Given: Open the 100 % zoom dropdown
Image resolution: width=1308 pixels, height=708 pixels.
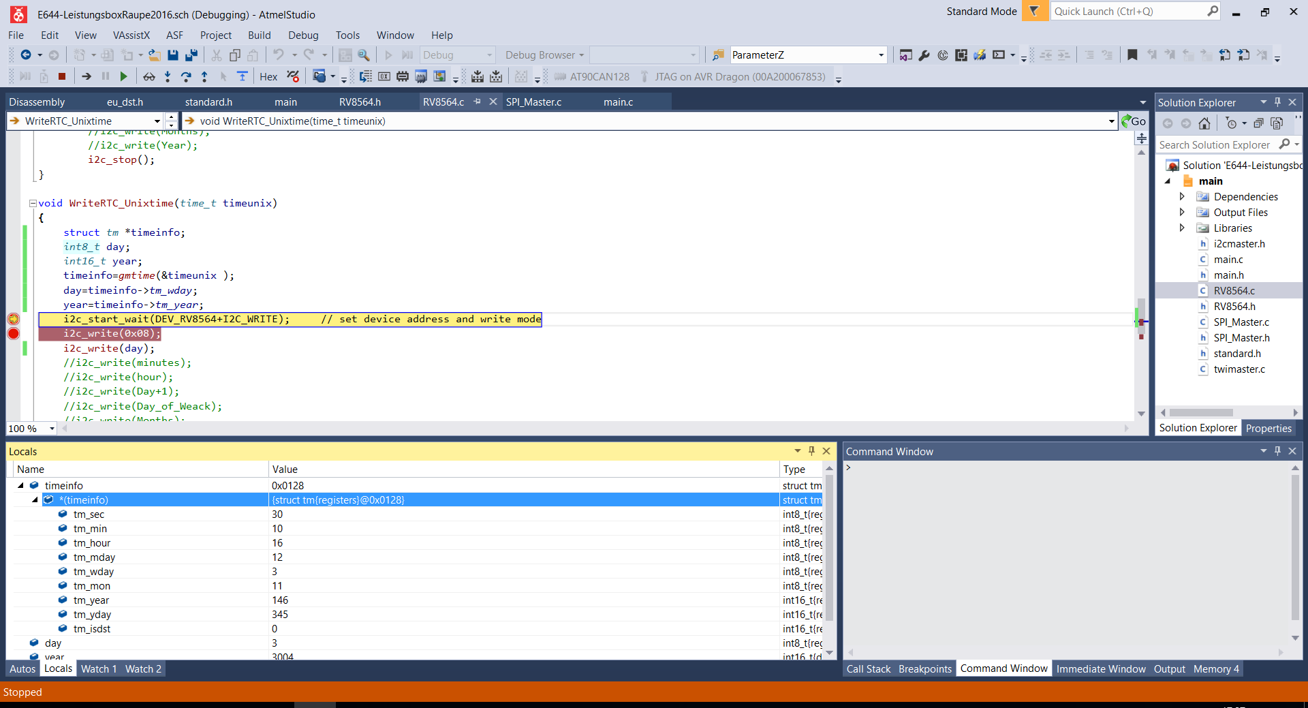Looking at the screenshot, I should tap(52, 429).
